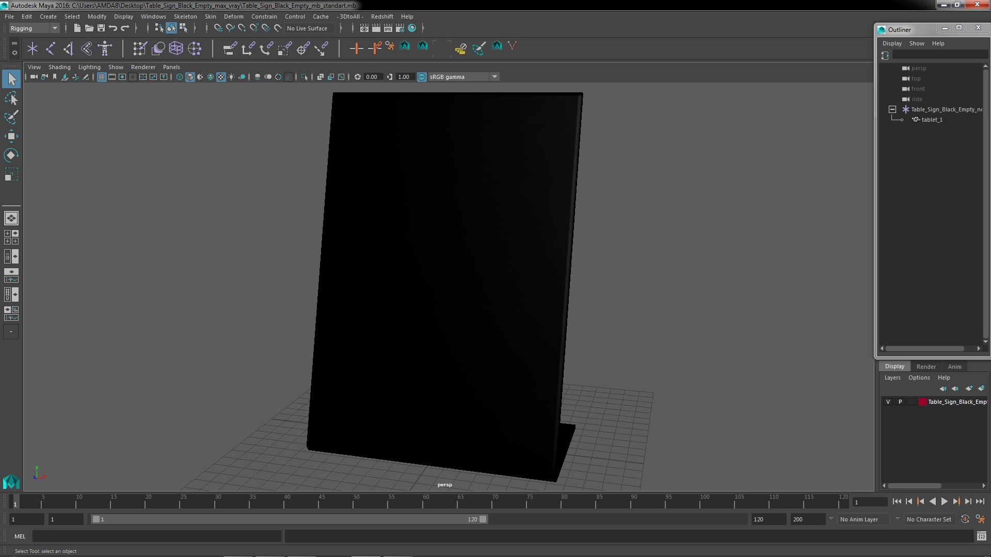This screenshot has width=991, height=557.
Task: Open the HumanIK figure shelf icon
Action: (x=105, y=48)
